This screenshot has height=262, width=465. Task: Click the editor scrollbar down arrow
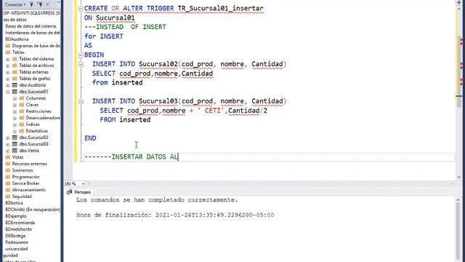(458, 178)
